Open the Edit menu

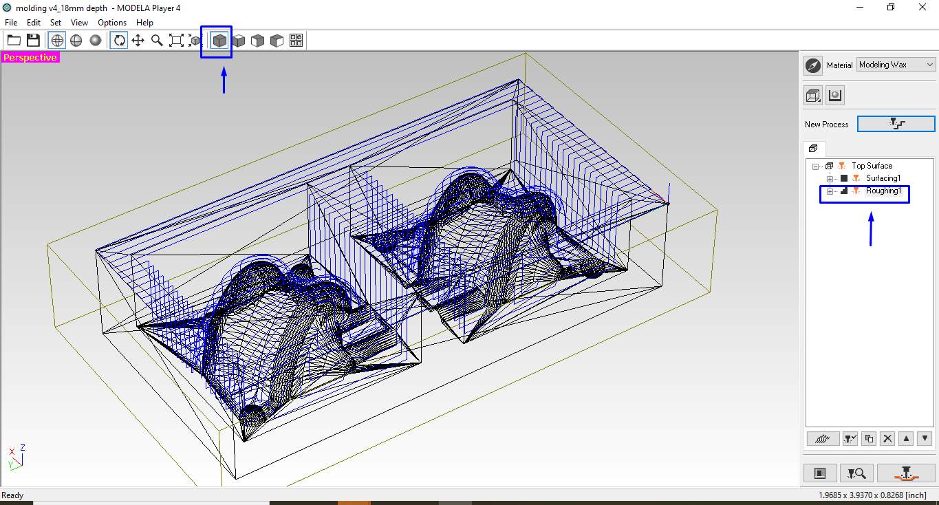pyautogui.click(x=34, y=23)
